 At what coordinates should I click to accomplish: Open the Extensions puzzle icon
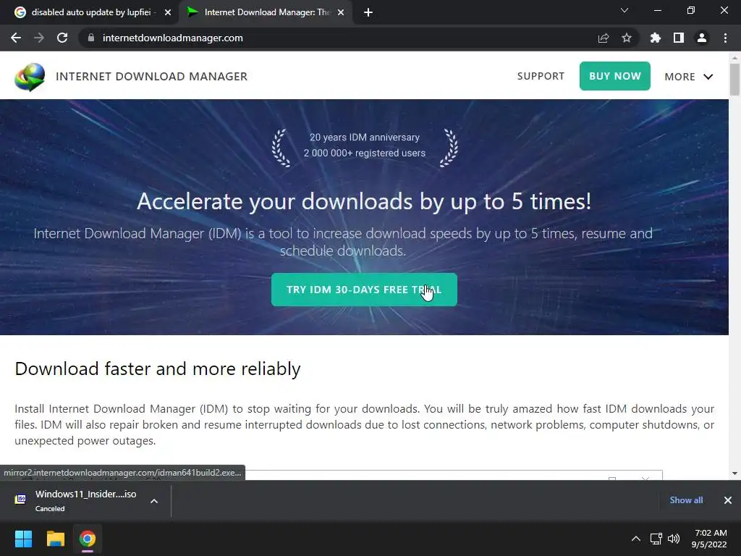click(656, 38)
